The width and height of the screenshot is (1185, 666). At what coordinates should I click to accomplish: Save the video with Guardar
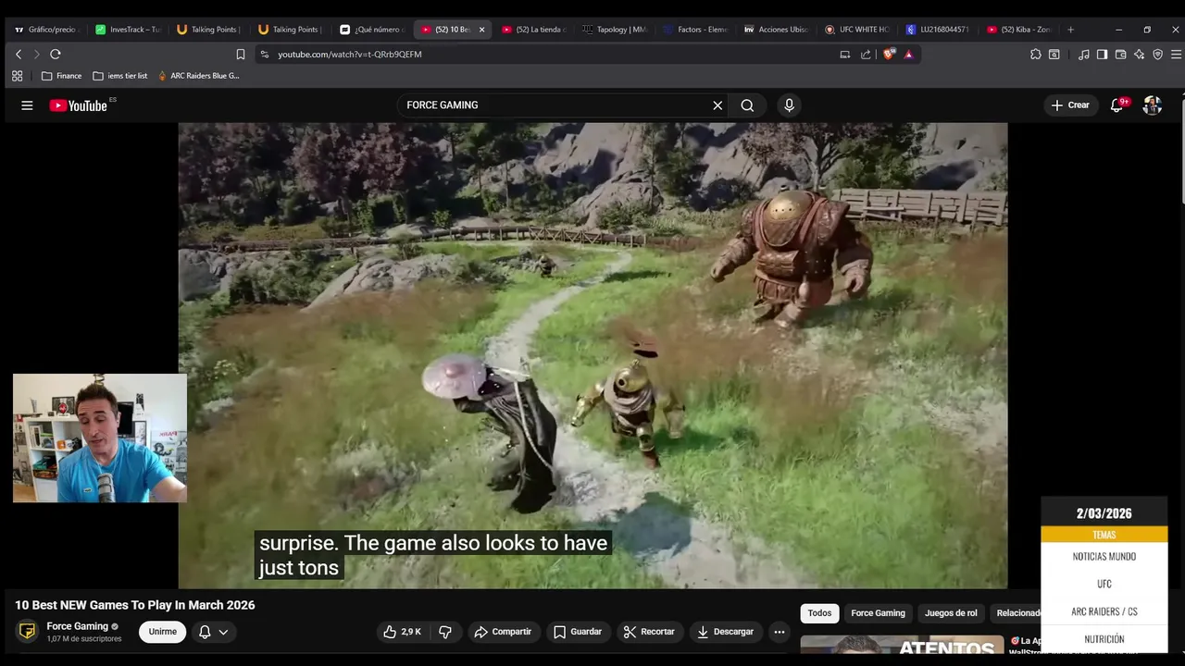[578, 632]
